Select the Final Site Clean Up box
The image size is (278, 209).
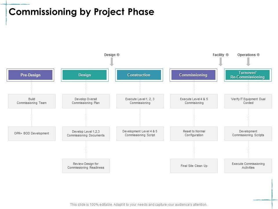pyautogui.click(x=194, y=166)
